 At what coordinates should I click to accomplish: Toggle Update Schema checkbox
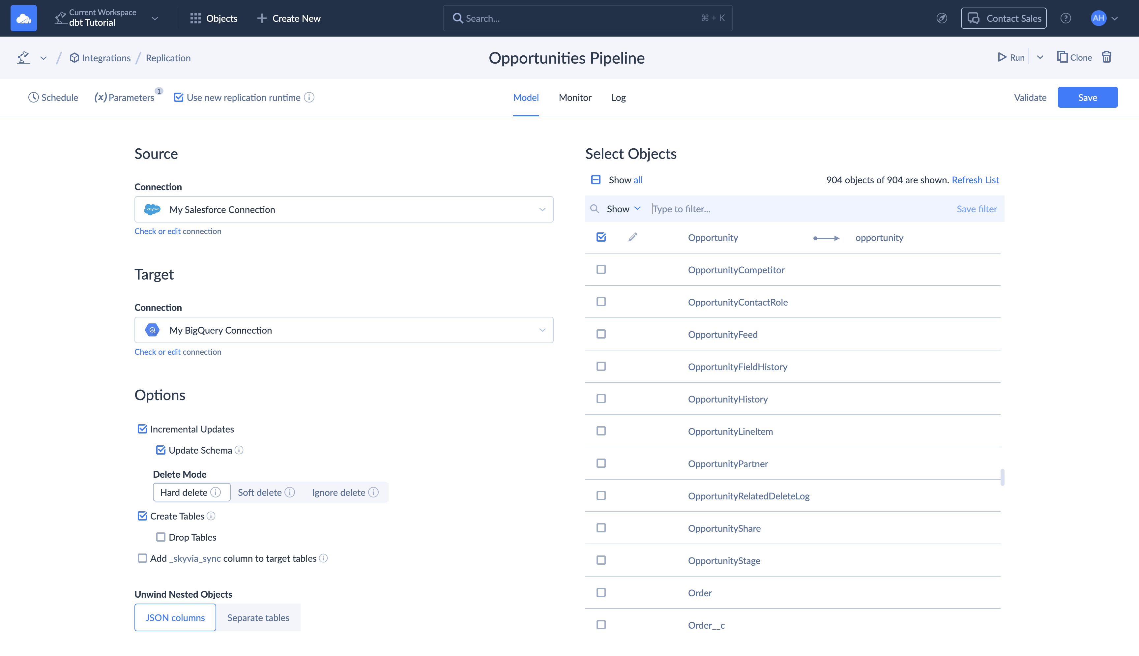pyautogui.click(x=161, y=450)
